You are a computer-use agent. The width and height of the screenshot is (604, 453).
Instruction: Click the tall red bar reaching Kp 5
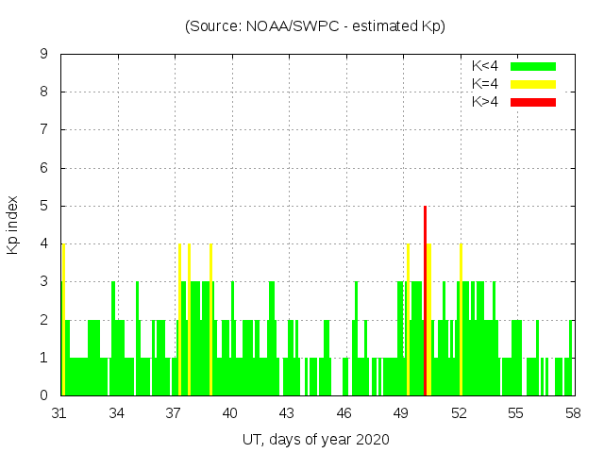(x=425, y=300)
